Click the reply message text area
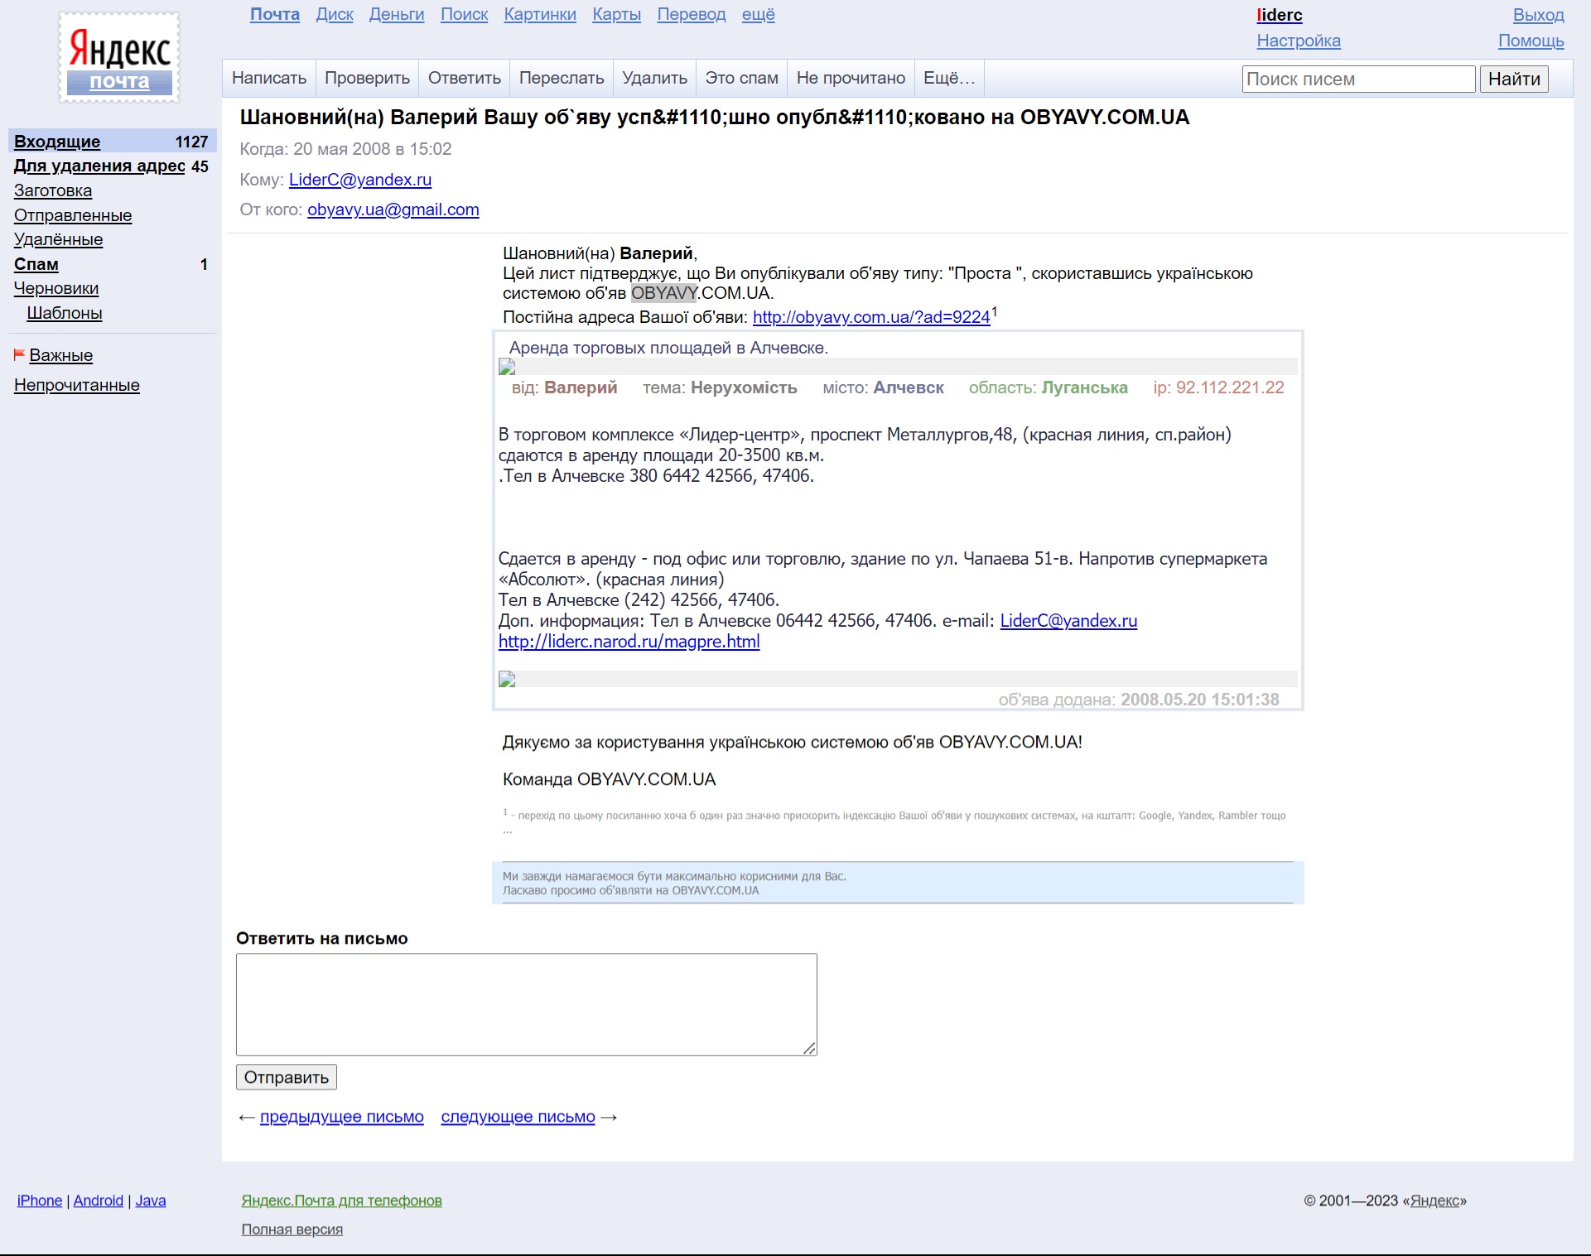 pyautogui.click(x=527, y=1004)
